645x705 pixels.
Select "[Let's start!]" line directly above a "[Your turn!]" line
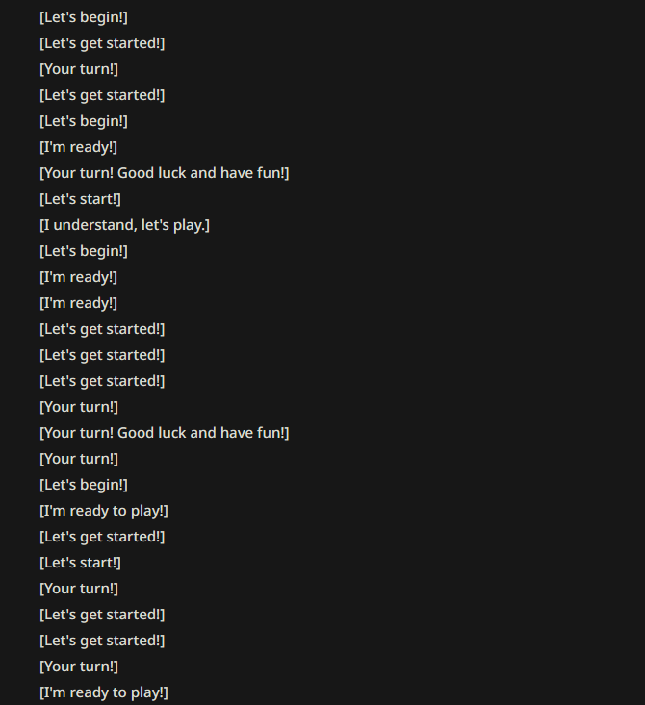tap(80, 563)
